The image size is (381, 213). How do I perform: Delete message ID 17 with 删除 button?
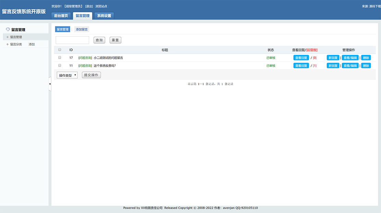click(x=366, y=58)
